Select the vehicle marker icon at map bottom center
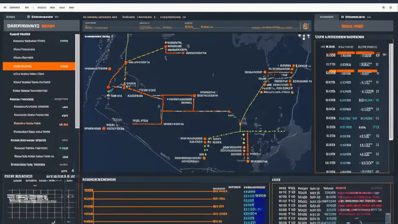 click(205, 158)
